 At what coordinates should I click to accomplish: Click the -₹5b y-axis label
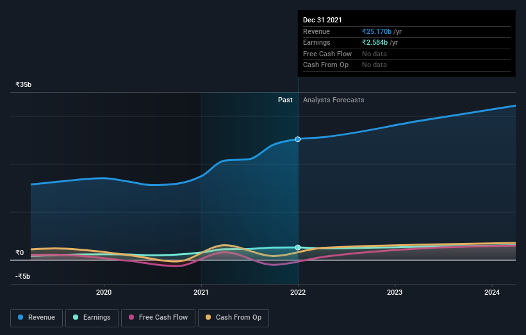click(23, 276)
